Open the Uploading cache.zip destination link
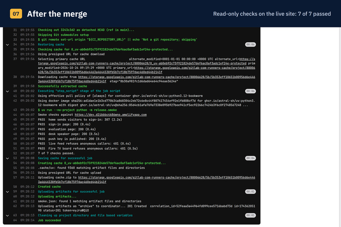 [146, 180]
